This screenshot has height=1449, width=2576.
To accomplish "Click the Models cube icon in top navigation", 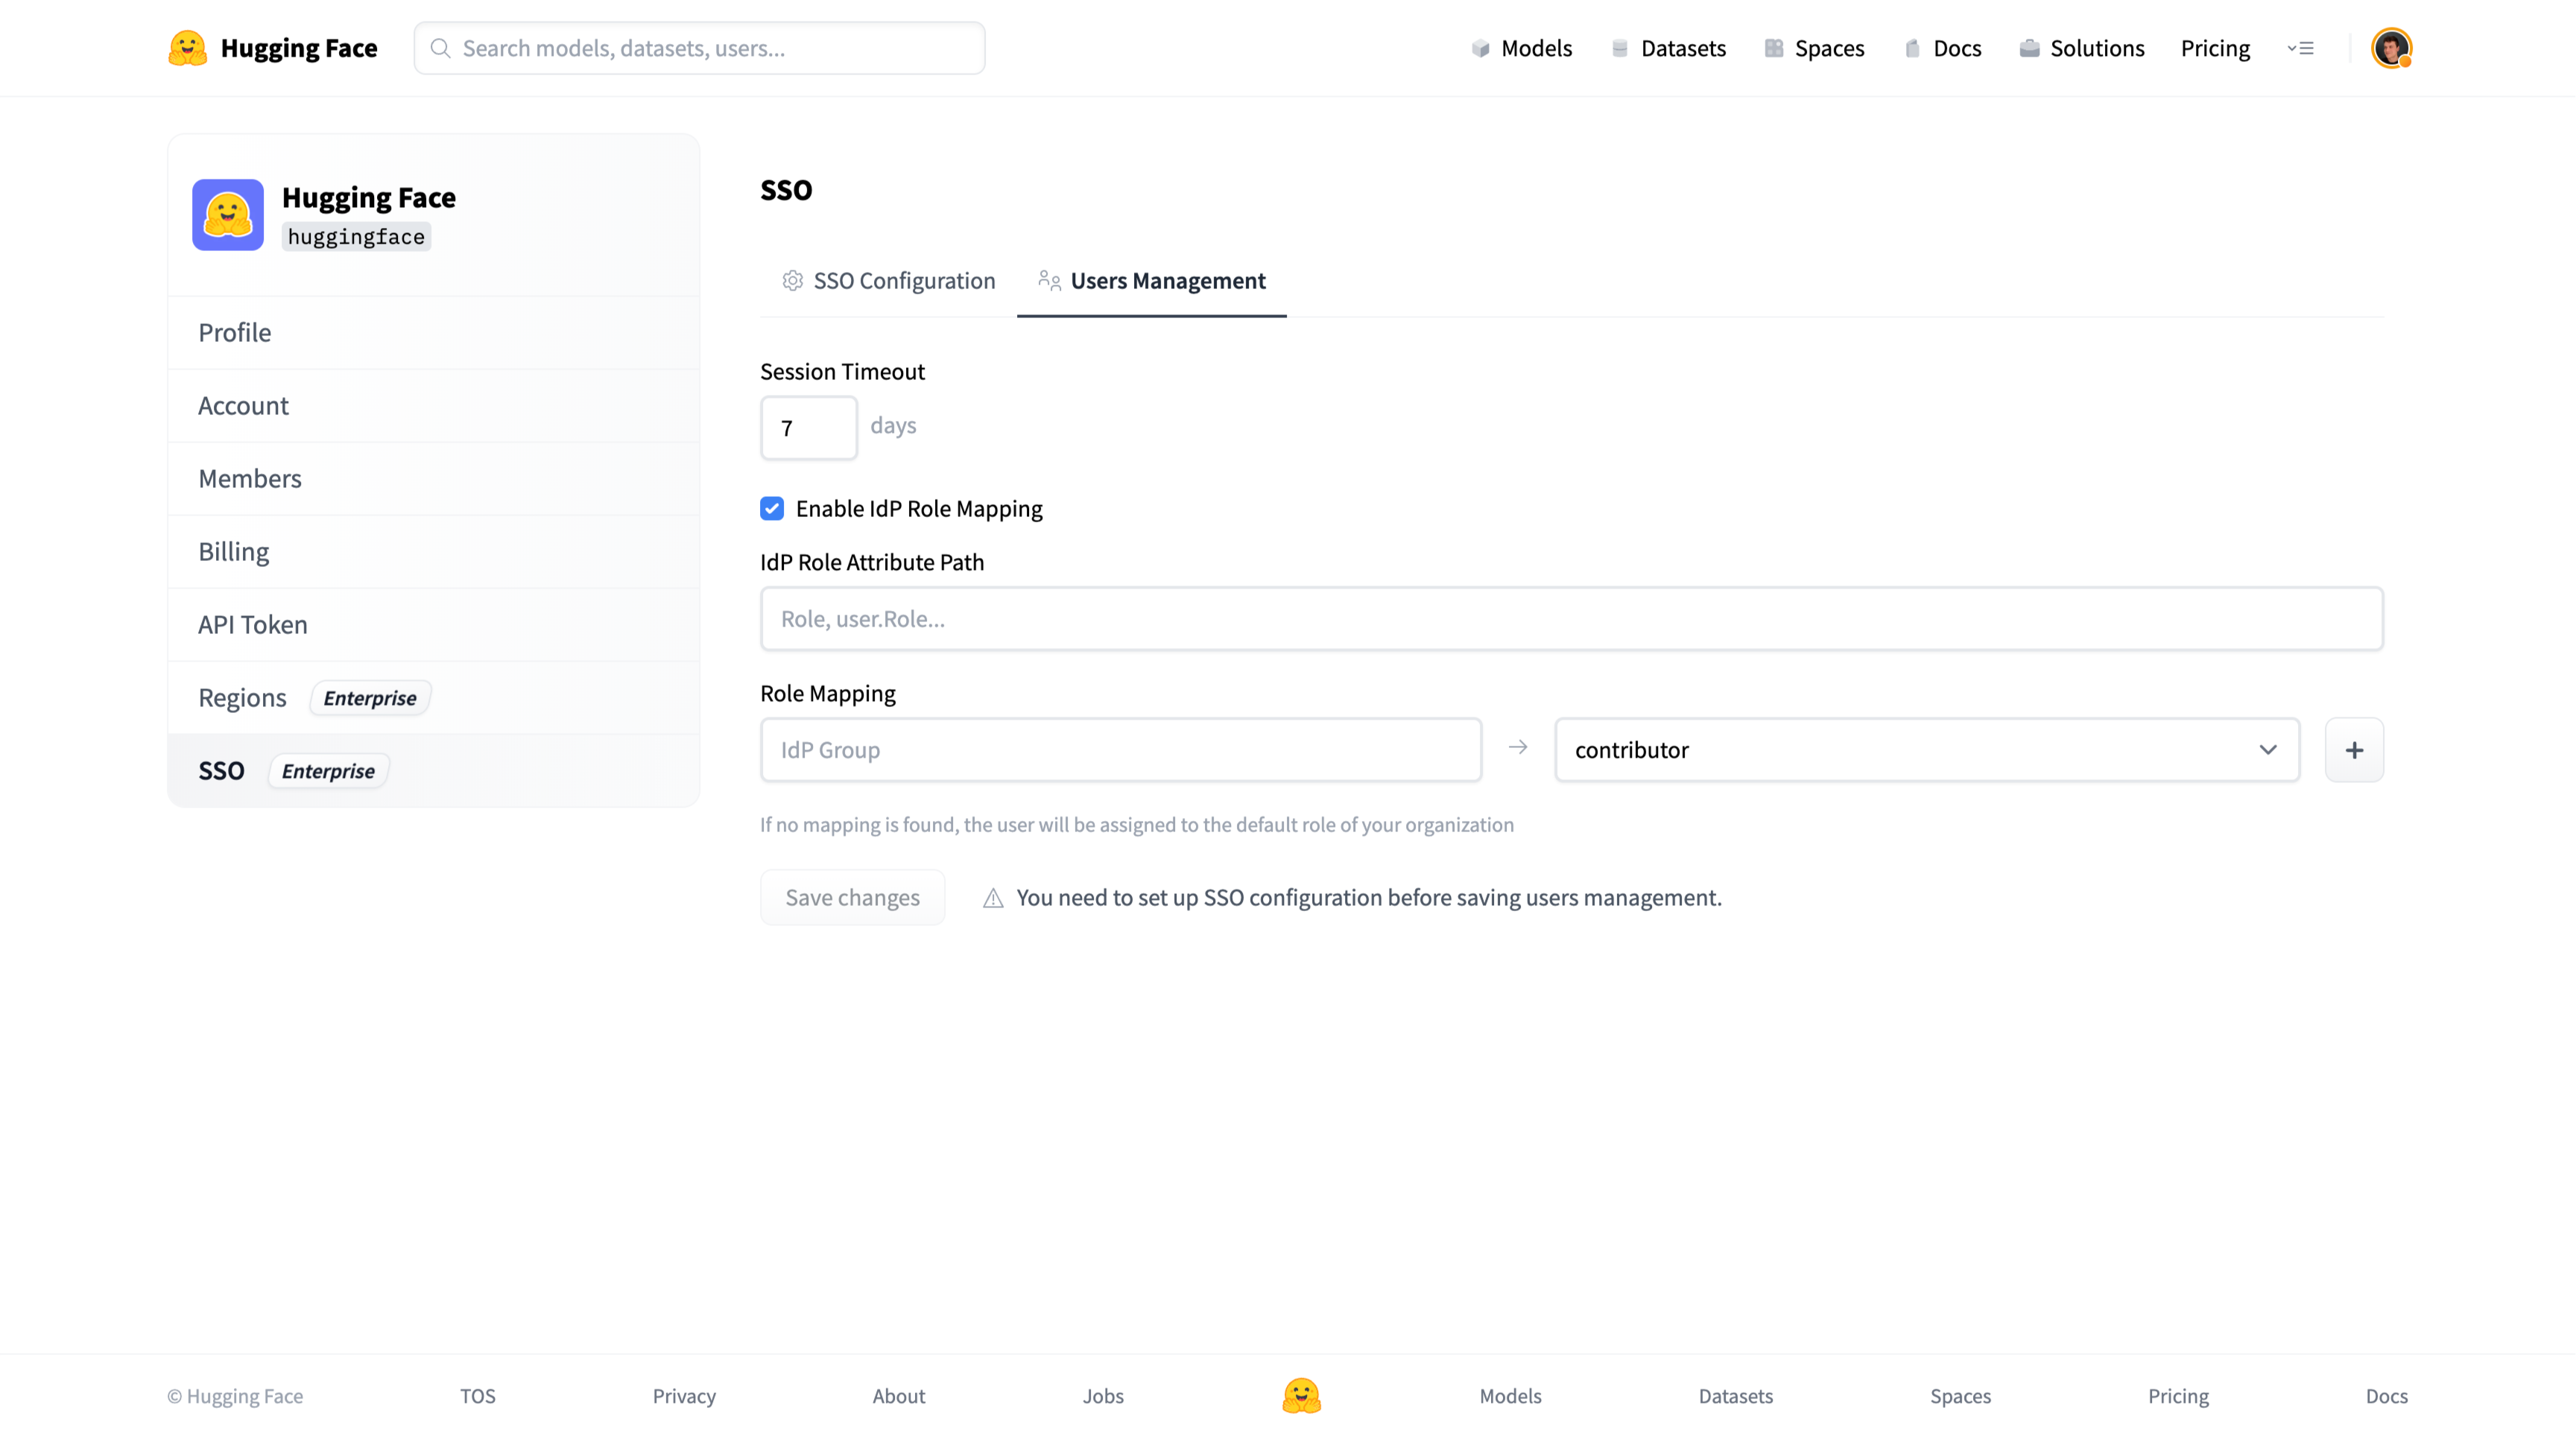I will click(x=1480, y=48).
